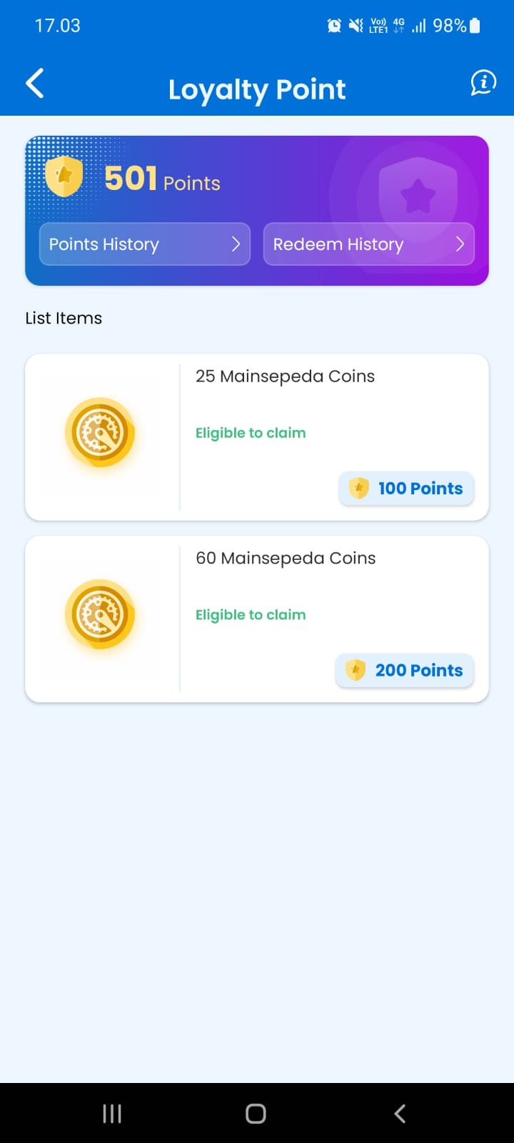This screenshot has height=1143, width=514.
Task: Open the info help icon
Action: coord(483,83)
